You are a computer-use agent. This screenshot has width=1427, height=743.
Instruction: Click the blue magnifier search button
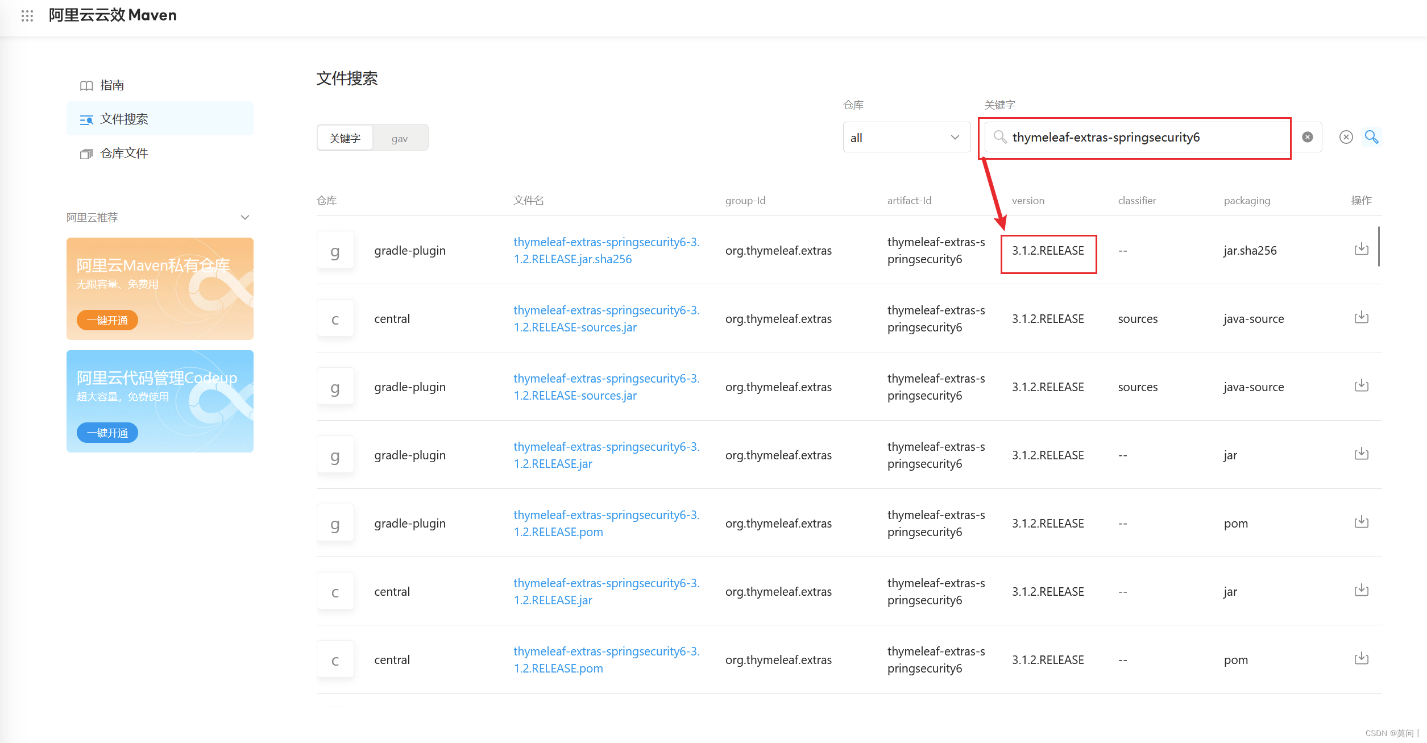[x=1371, y=137]
